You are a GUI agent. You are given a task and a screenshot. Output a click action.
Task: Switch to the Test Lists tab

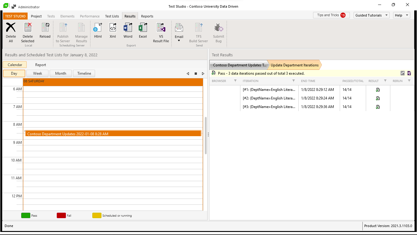tap(112, 16)
